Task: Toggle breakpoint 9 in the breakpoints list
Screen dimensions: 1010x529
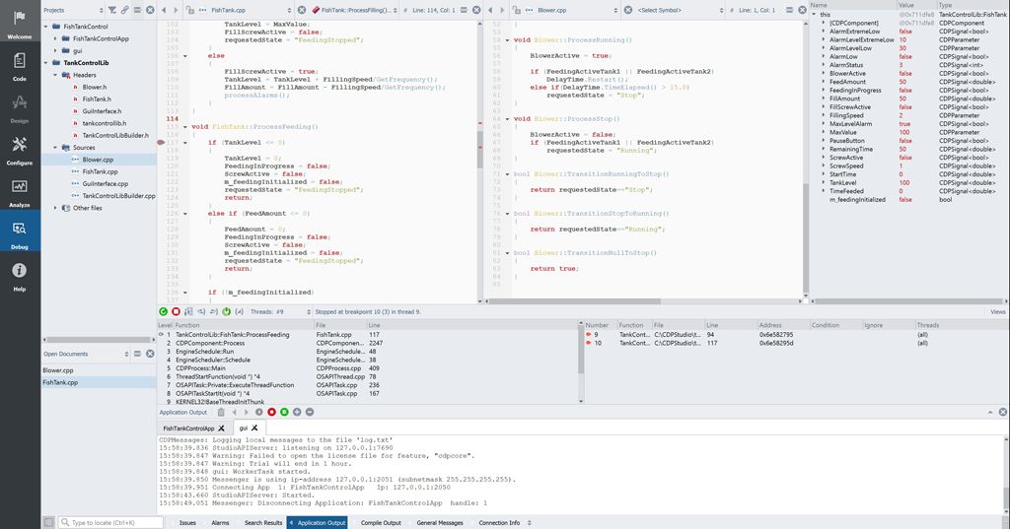Action: [588, 335]
